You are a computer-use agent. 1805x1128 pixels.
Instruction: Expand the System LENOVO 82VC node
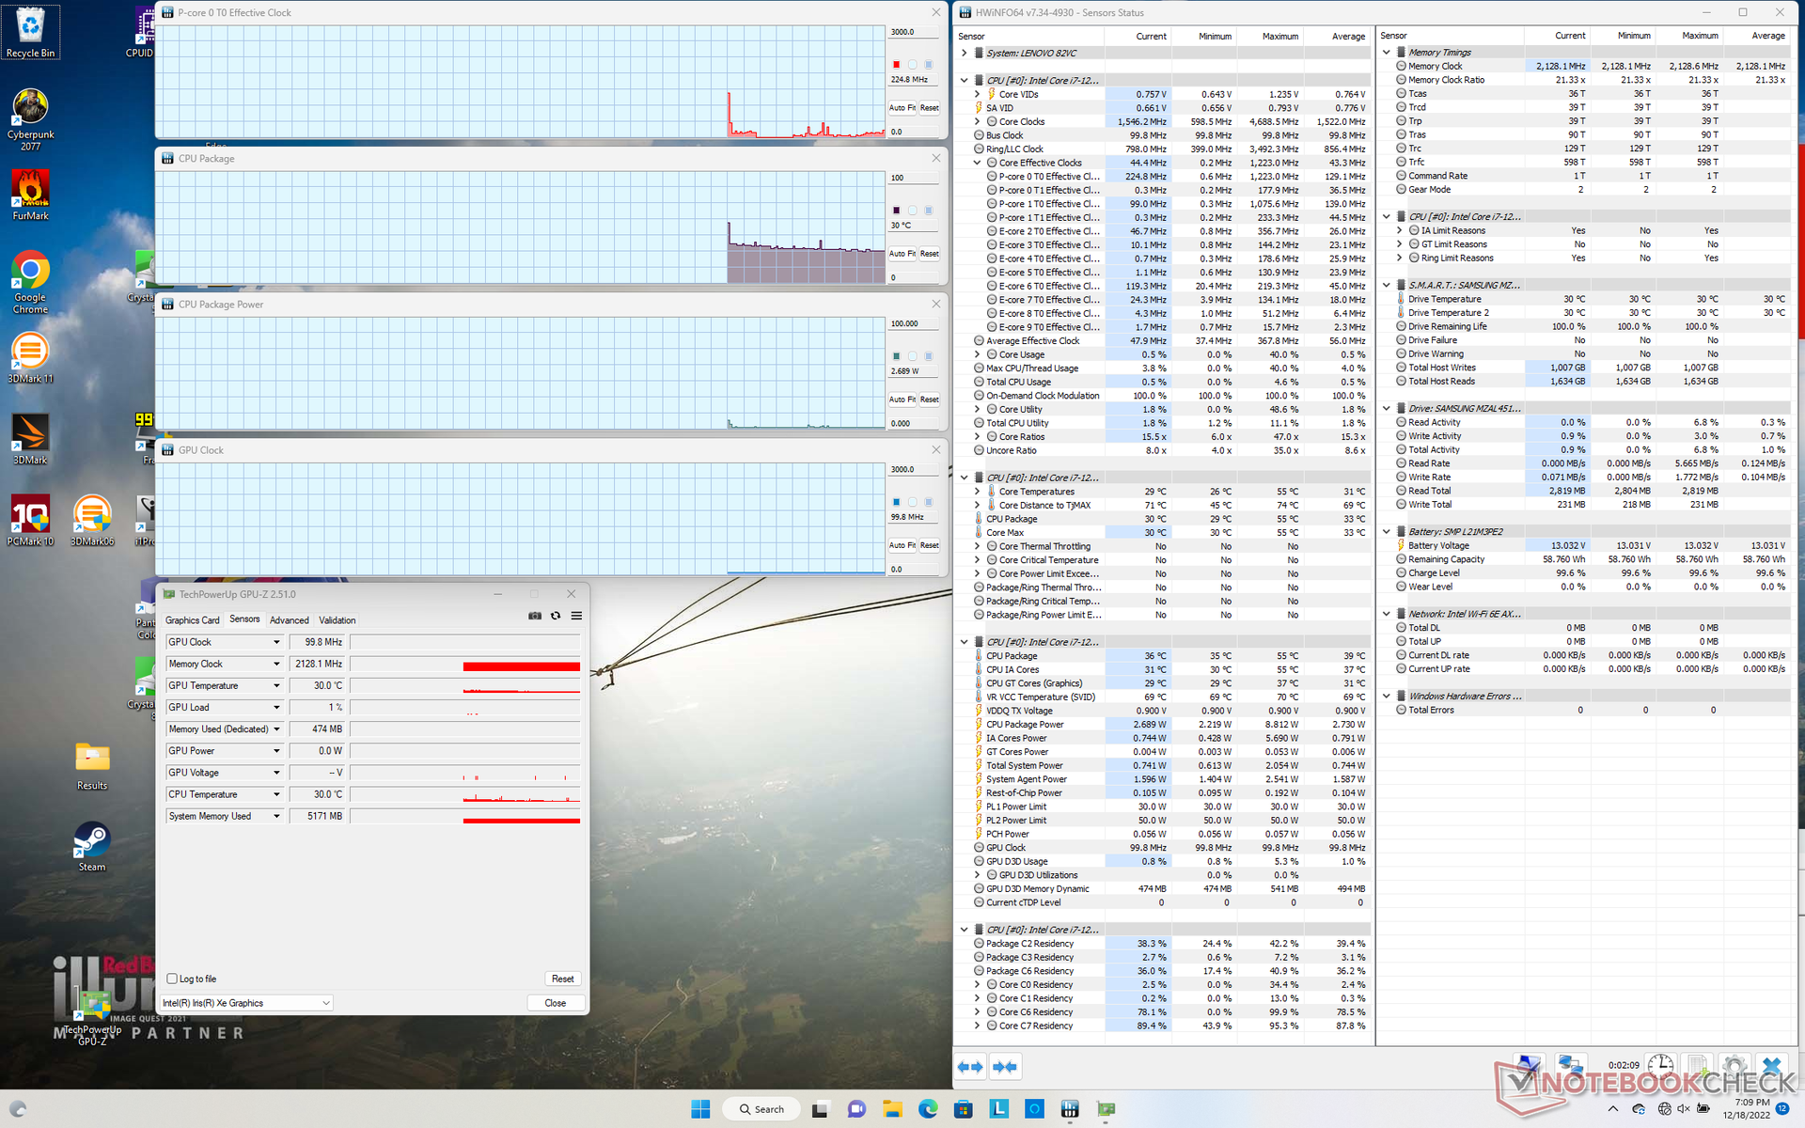tap(964, 54)
